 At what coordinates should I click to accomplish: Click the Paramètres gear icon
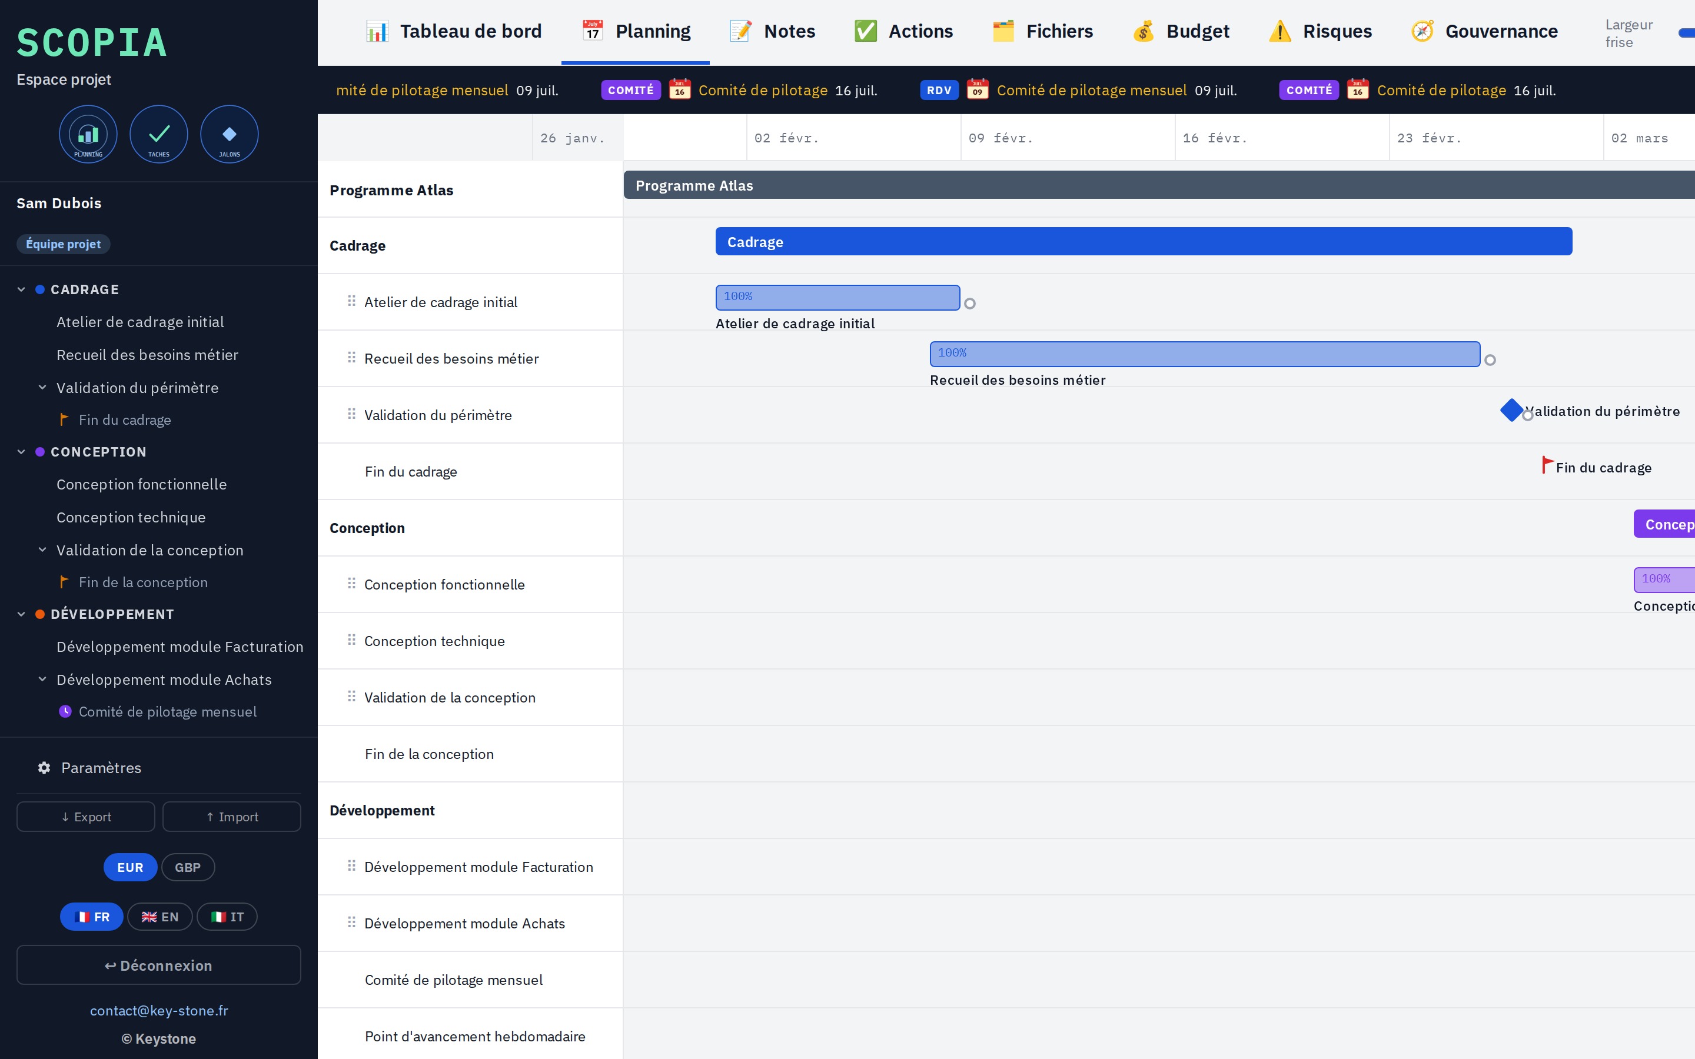(x=44, y=768)
